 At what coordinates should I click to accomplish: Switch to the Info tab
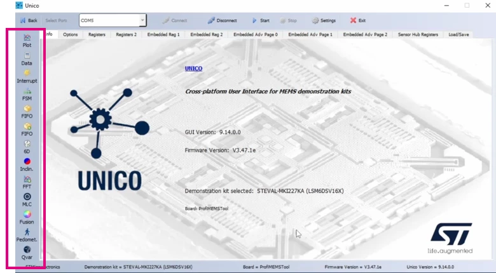pos(50,34)
